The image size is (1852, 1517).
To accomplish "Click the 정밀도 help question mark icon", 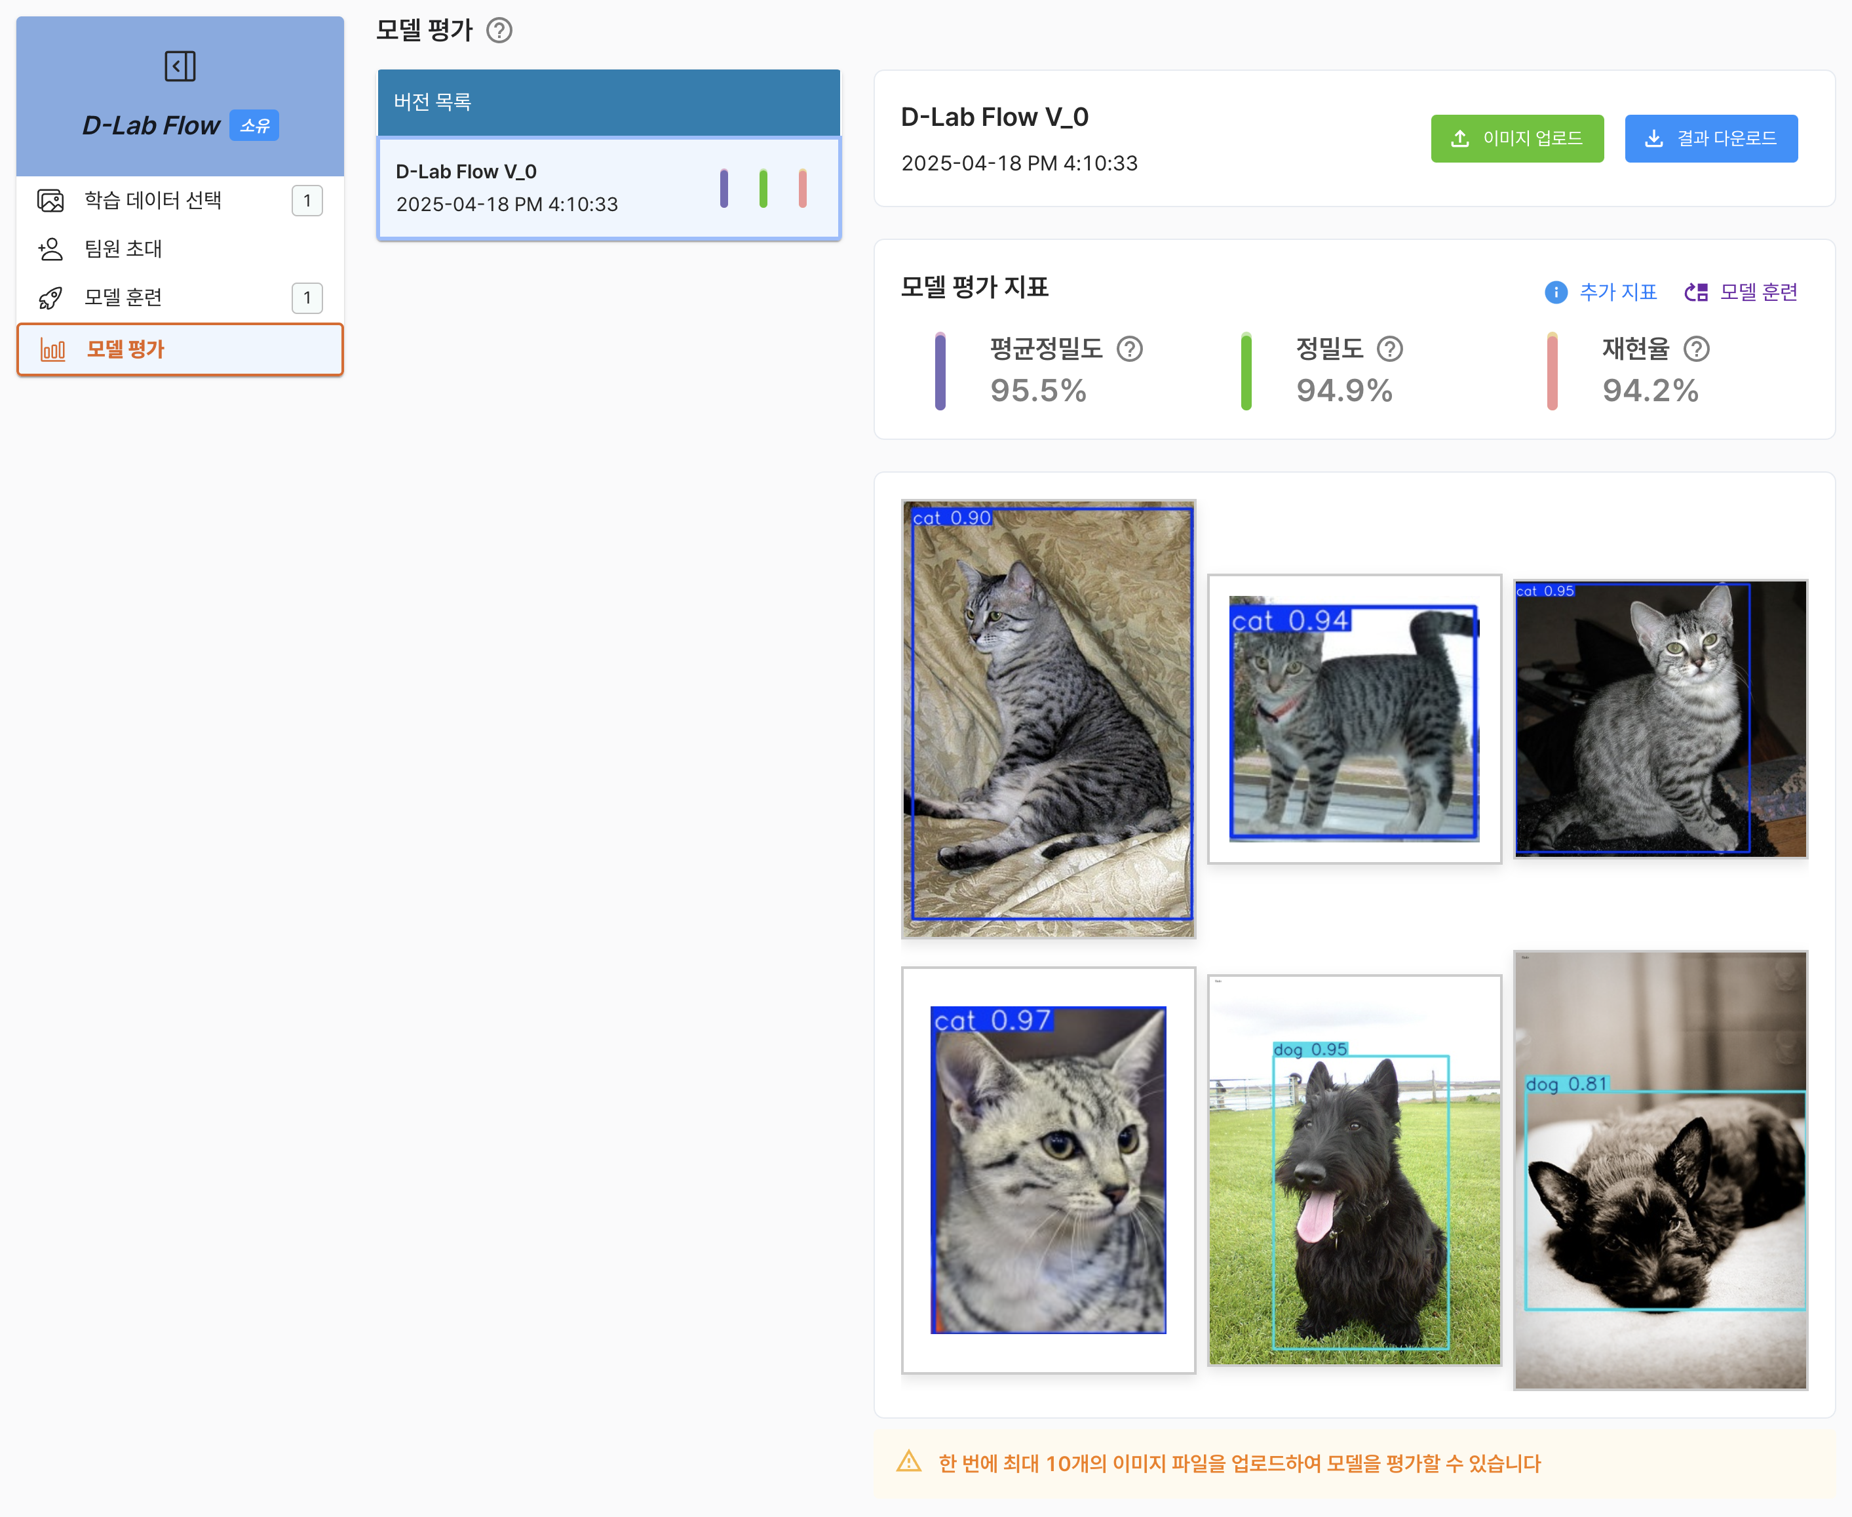I will (x=1390, y=349).
